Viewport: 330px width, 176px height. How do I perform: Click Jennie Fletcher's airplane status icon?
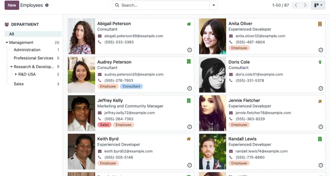[320, 101]
